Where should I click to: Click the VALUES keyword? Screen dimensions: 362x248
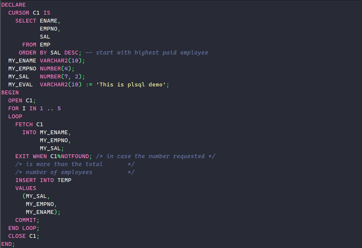26,188
